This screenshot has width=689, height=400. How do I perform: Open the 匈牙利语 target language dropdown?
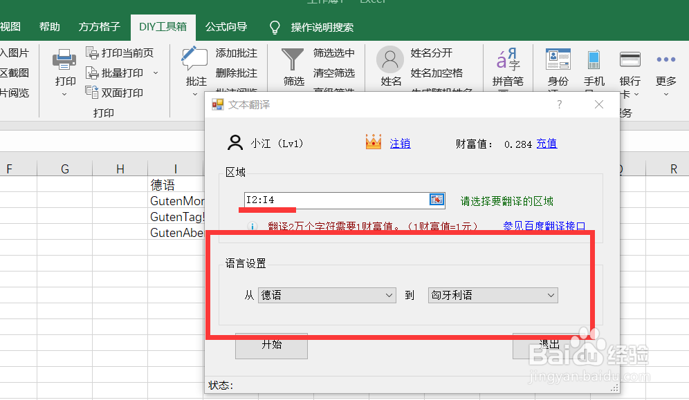click(x=493, y=295)
